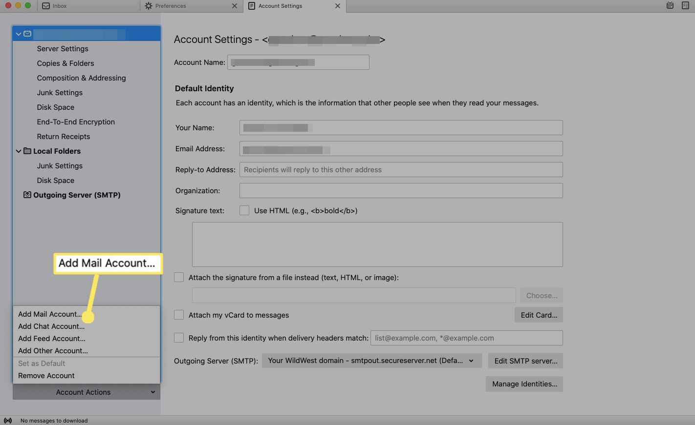This screenshot has height=425, width=695.
Task: Toggle Use HTML checkbox for signature
Action: (244, 210)
